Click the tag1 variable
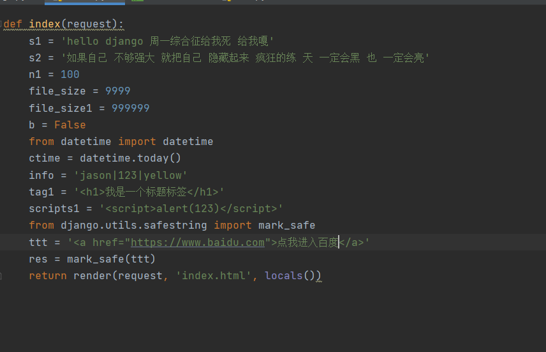The width and height of the screenshot is (546, 352). (x=41, y=192)
